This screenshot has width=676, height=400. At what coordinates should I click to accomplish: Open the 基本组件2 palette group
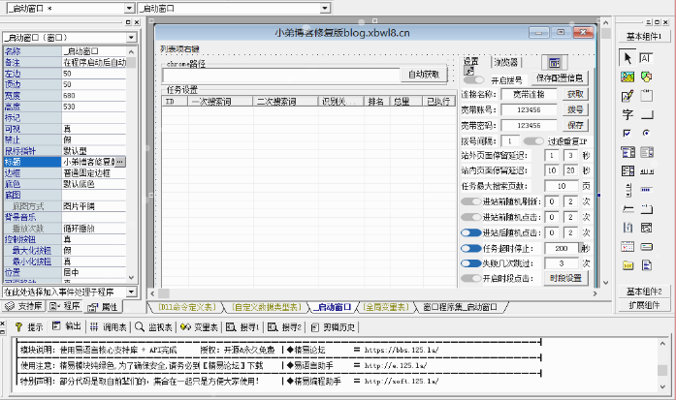[x=644, y=292]
